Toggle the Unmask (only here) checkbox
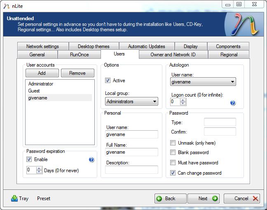This screenshot has height=210, width=267. coord(173,143)
